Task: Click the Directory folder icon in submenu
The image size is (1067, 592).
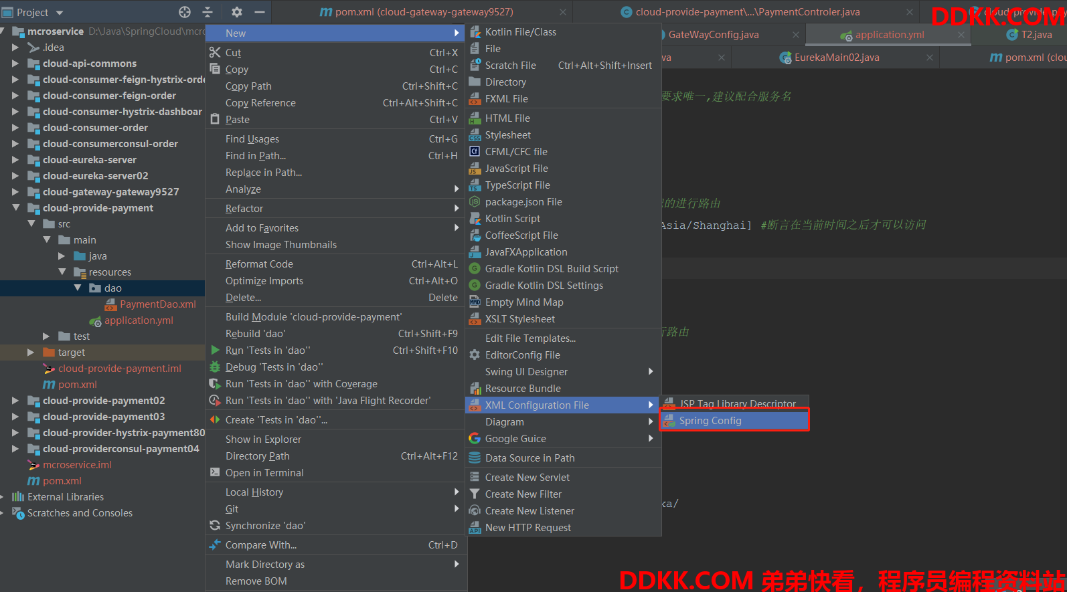Action: coord(475,82)
